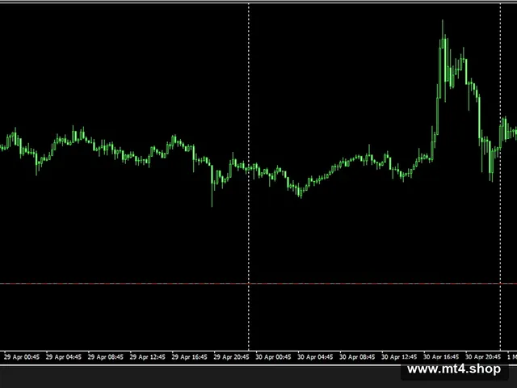Click the 29 Apr 08:45 time label
The image size is (517, 388).
[x=106, y=357]
